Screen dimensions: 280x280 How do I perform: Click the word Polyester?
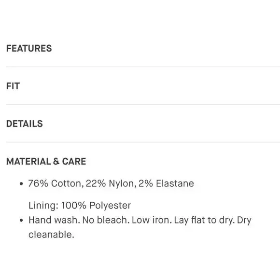pos(110,206)
